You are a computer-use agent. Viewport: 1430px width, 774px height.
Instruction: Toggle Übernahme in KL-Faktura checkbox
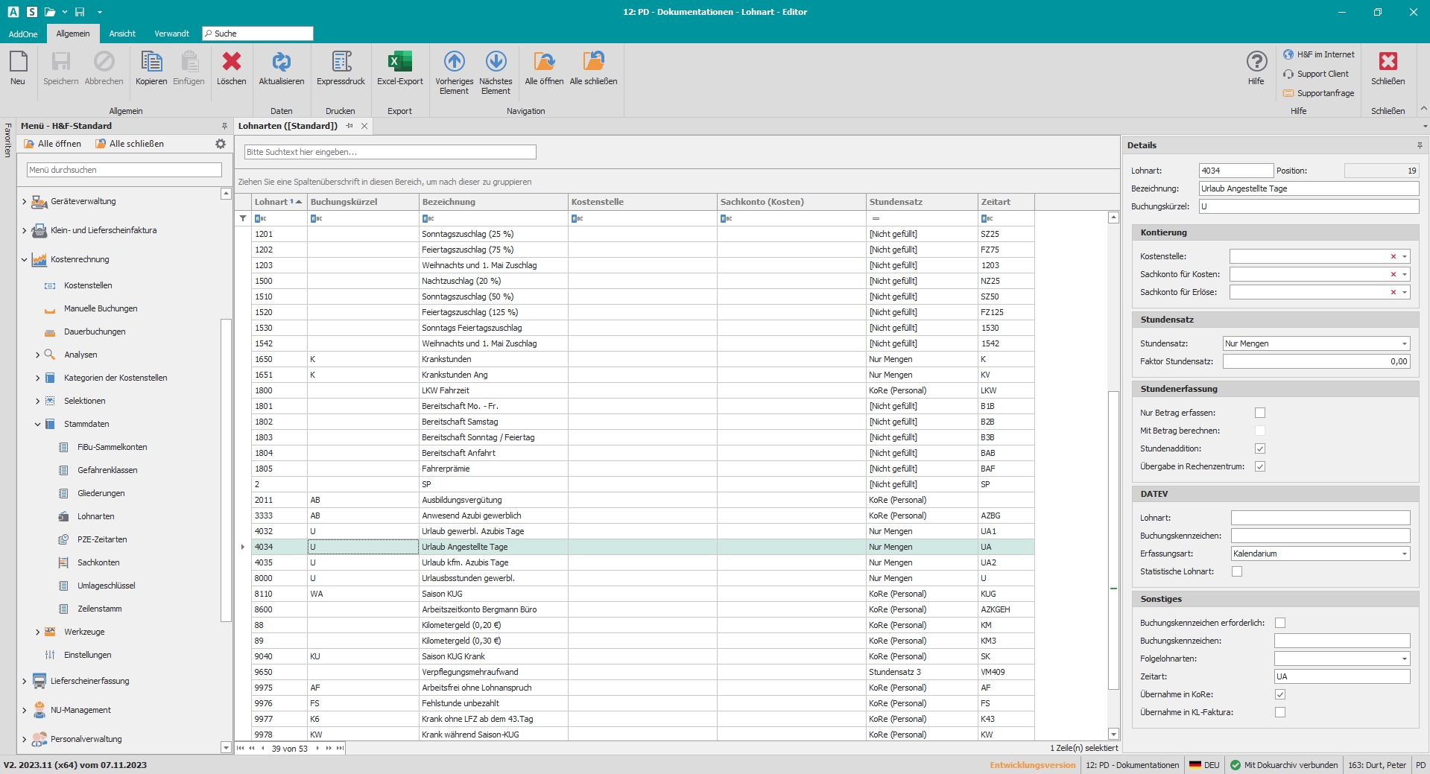[x=1280, y=712]
